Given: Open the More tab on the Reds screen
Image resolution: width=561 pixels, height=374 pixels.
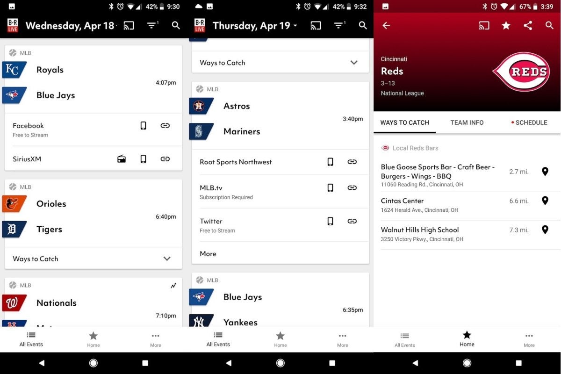Looking at the screenshot, I should coord(529,339).
